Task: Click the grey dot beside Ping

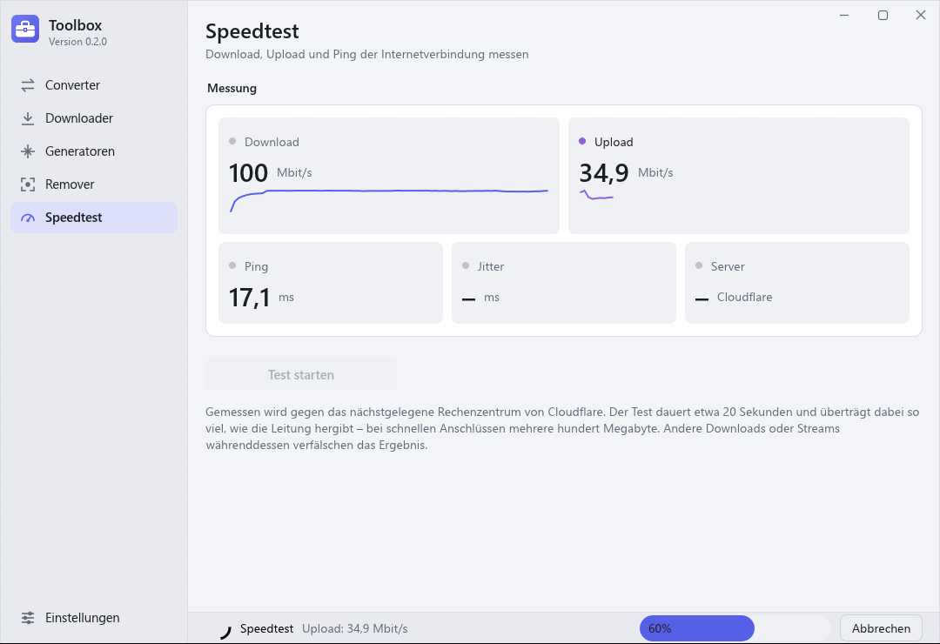Action: pyautogui.click(x=232, y=265)
